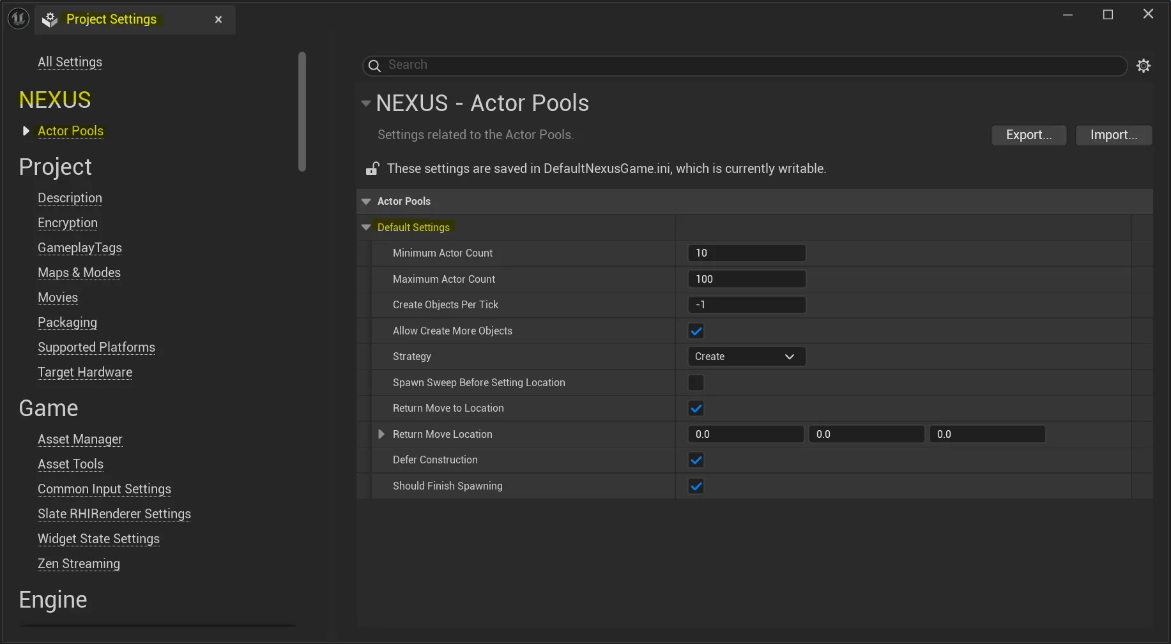Minimize the Project Settings window
This screenshot has height=644, width=1171.
pos(1068,15)
